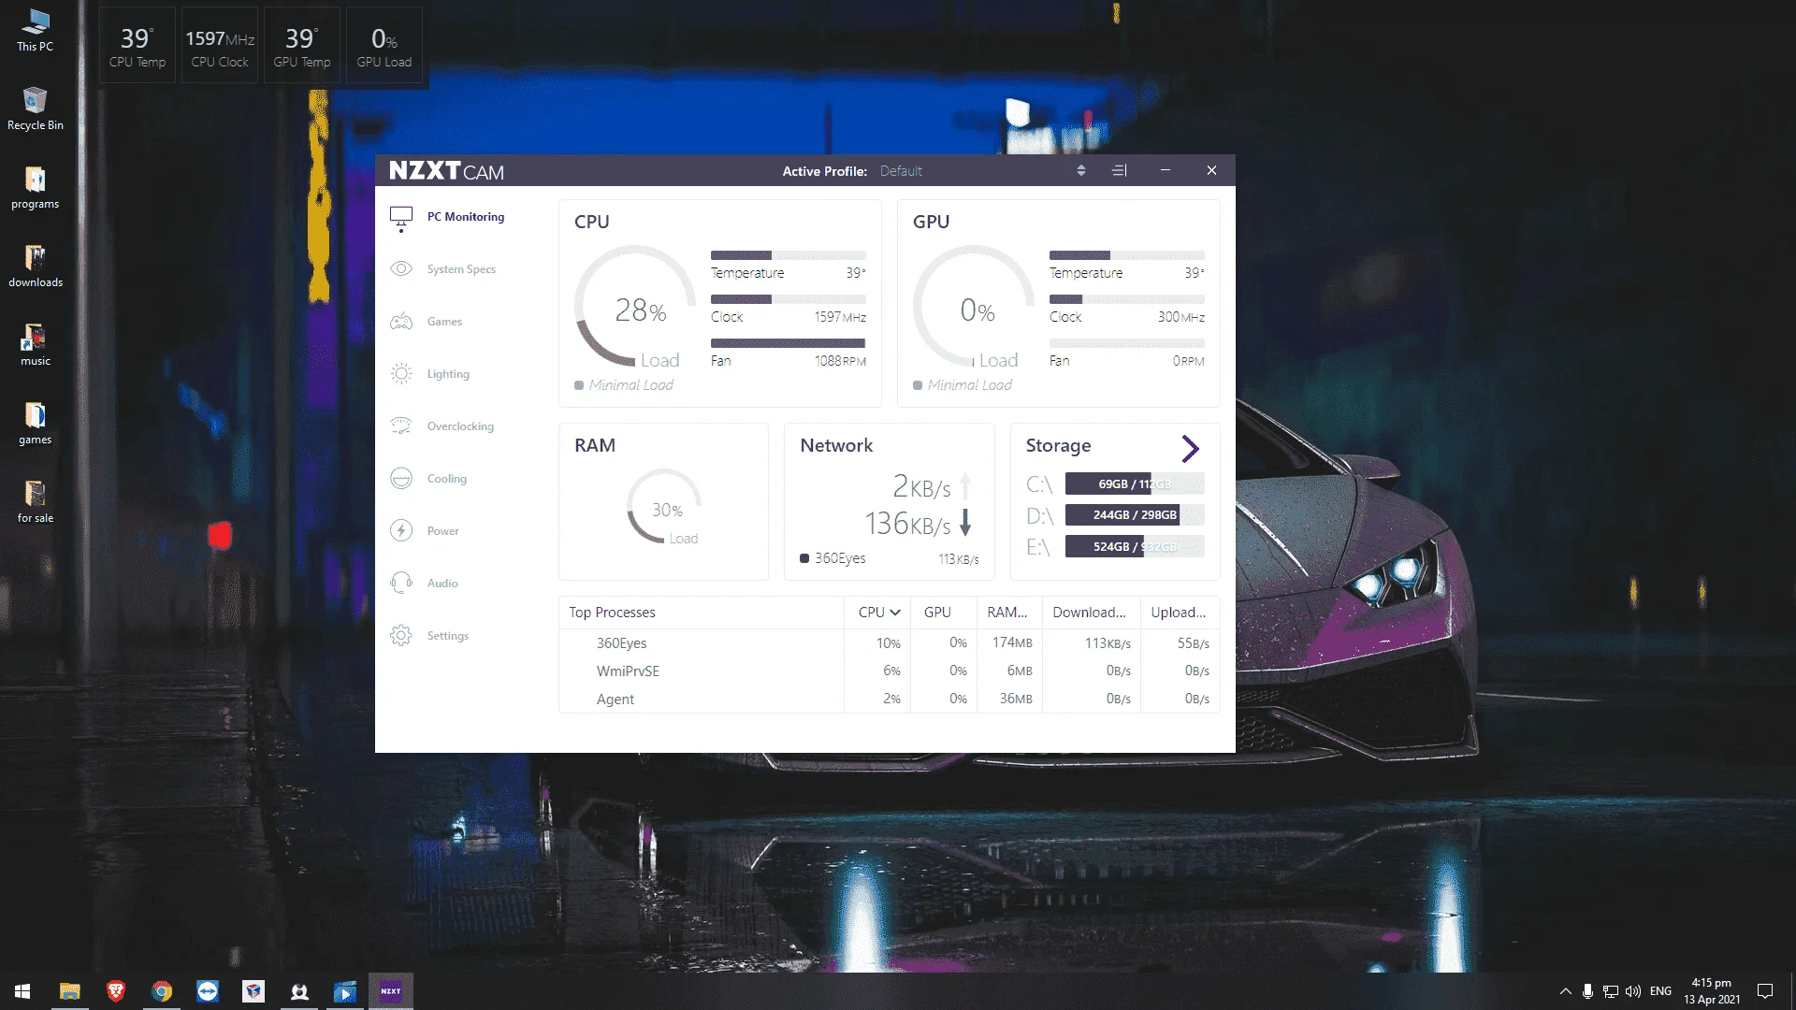Sort Top Processes by RAM column
Screen dimensions: 1796x1010
click(x=1007, y=613)
